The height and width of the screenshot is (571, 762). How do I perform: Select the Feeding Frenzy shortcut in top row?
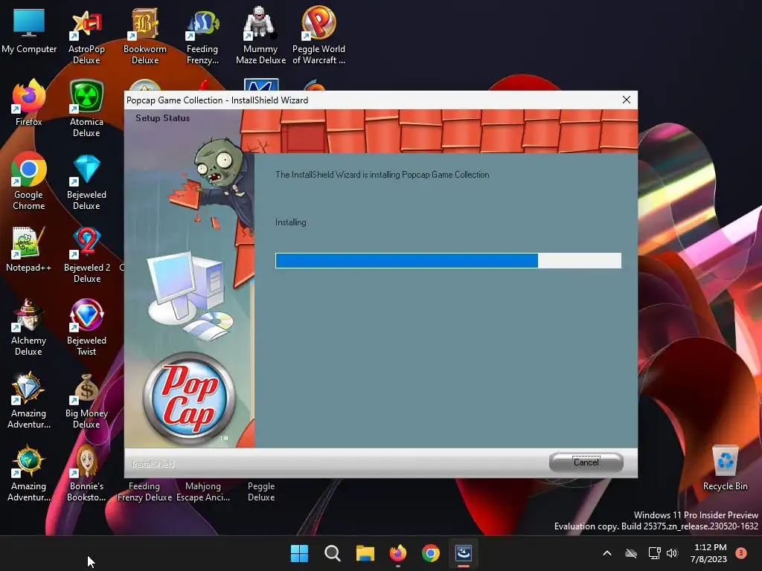coord(202,37)
